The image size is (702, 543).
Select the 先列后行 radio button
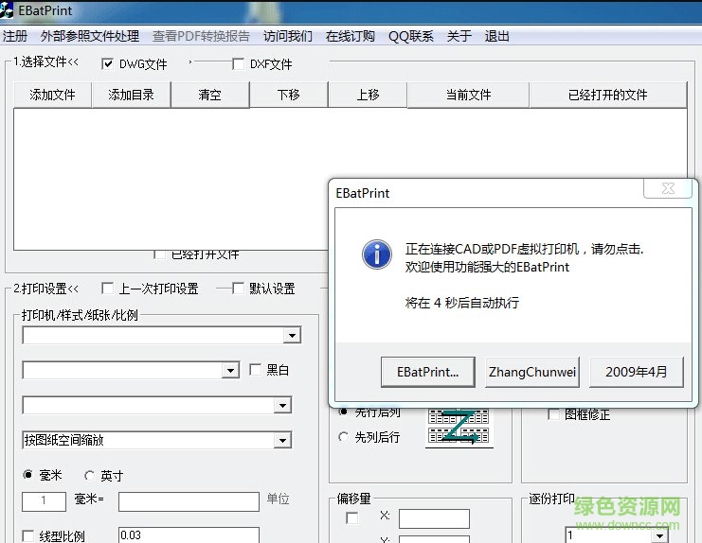[x=343, y=437]
